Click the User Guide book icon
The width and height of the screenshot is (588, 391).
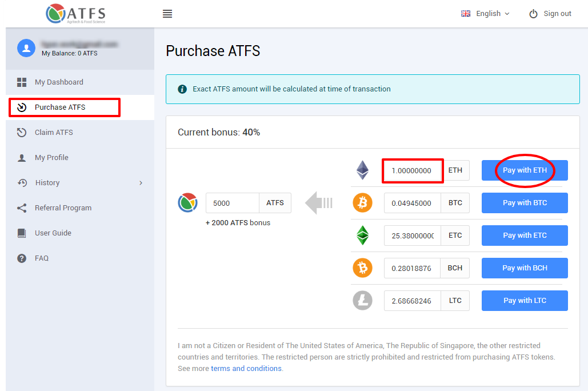[x=22, y=233]
